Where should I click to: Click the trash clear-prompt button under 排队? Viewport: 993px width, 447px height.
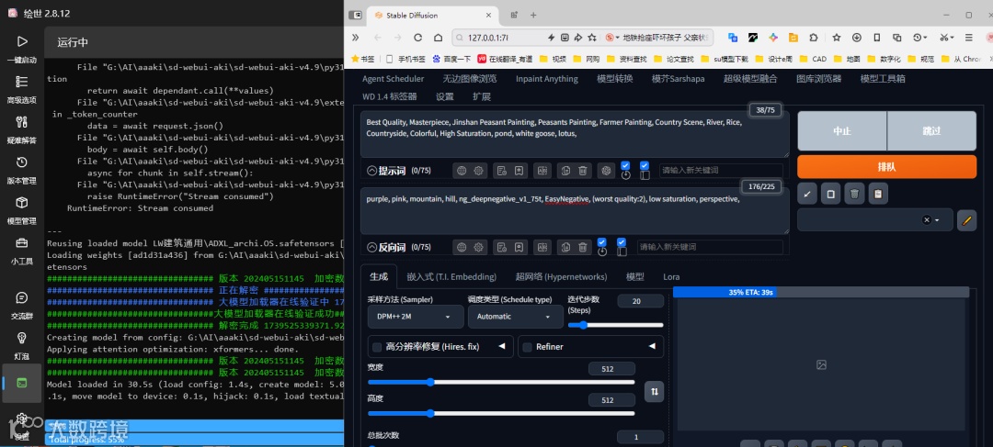coord(853,194)
